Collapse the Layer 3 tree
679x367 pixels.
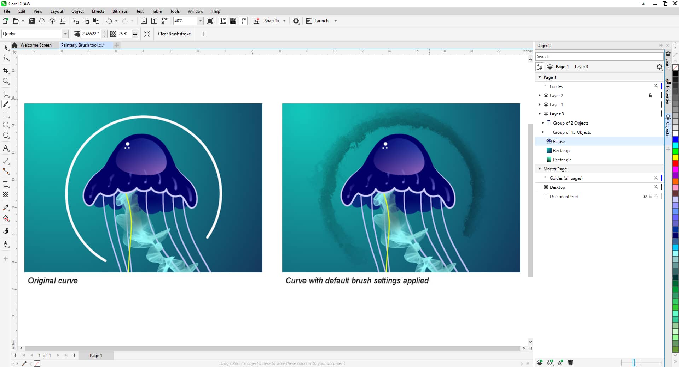click(x=539, y=114)
